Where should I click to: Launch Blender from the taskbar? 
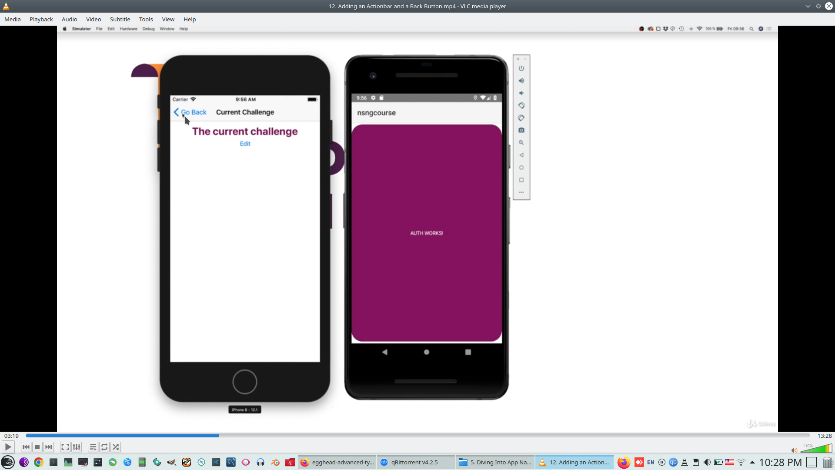click(275, 462)
